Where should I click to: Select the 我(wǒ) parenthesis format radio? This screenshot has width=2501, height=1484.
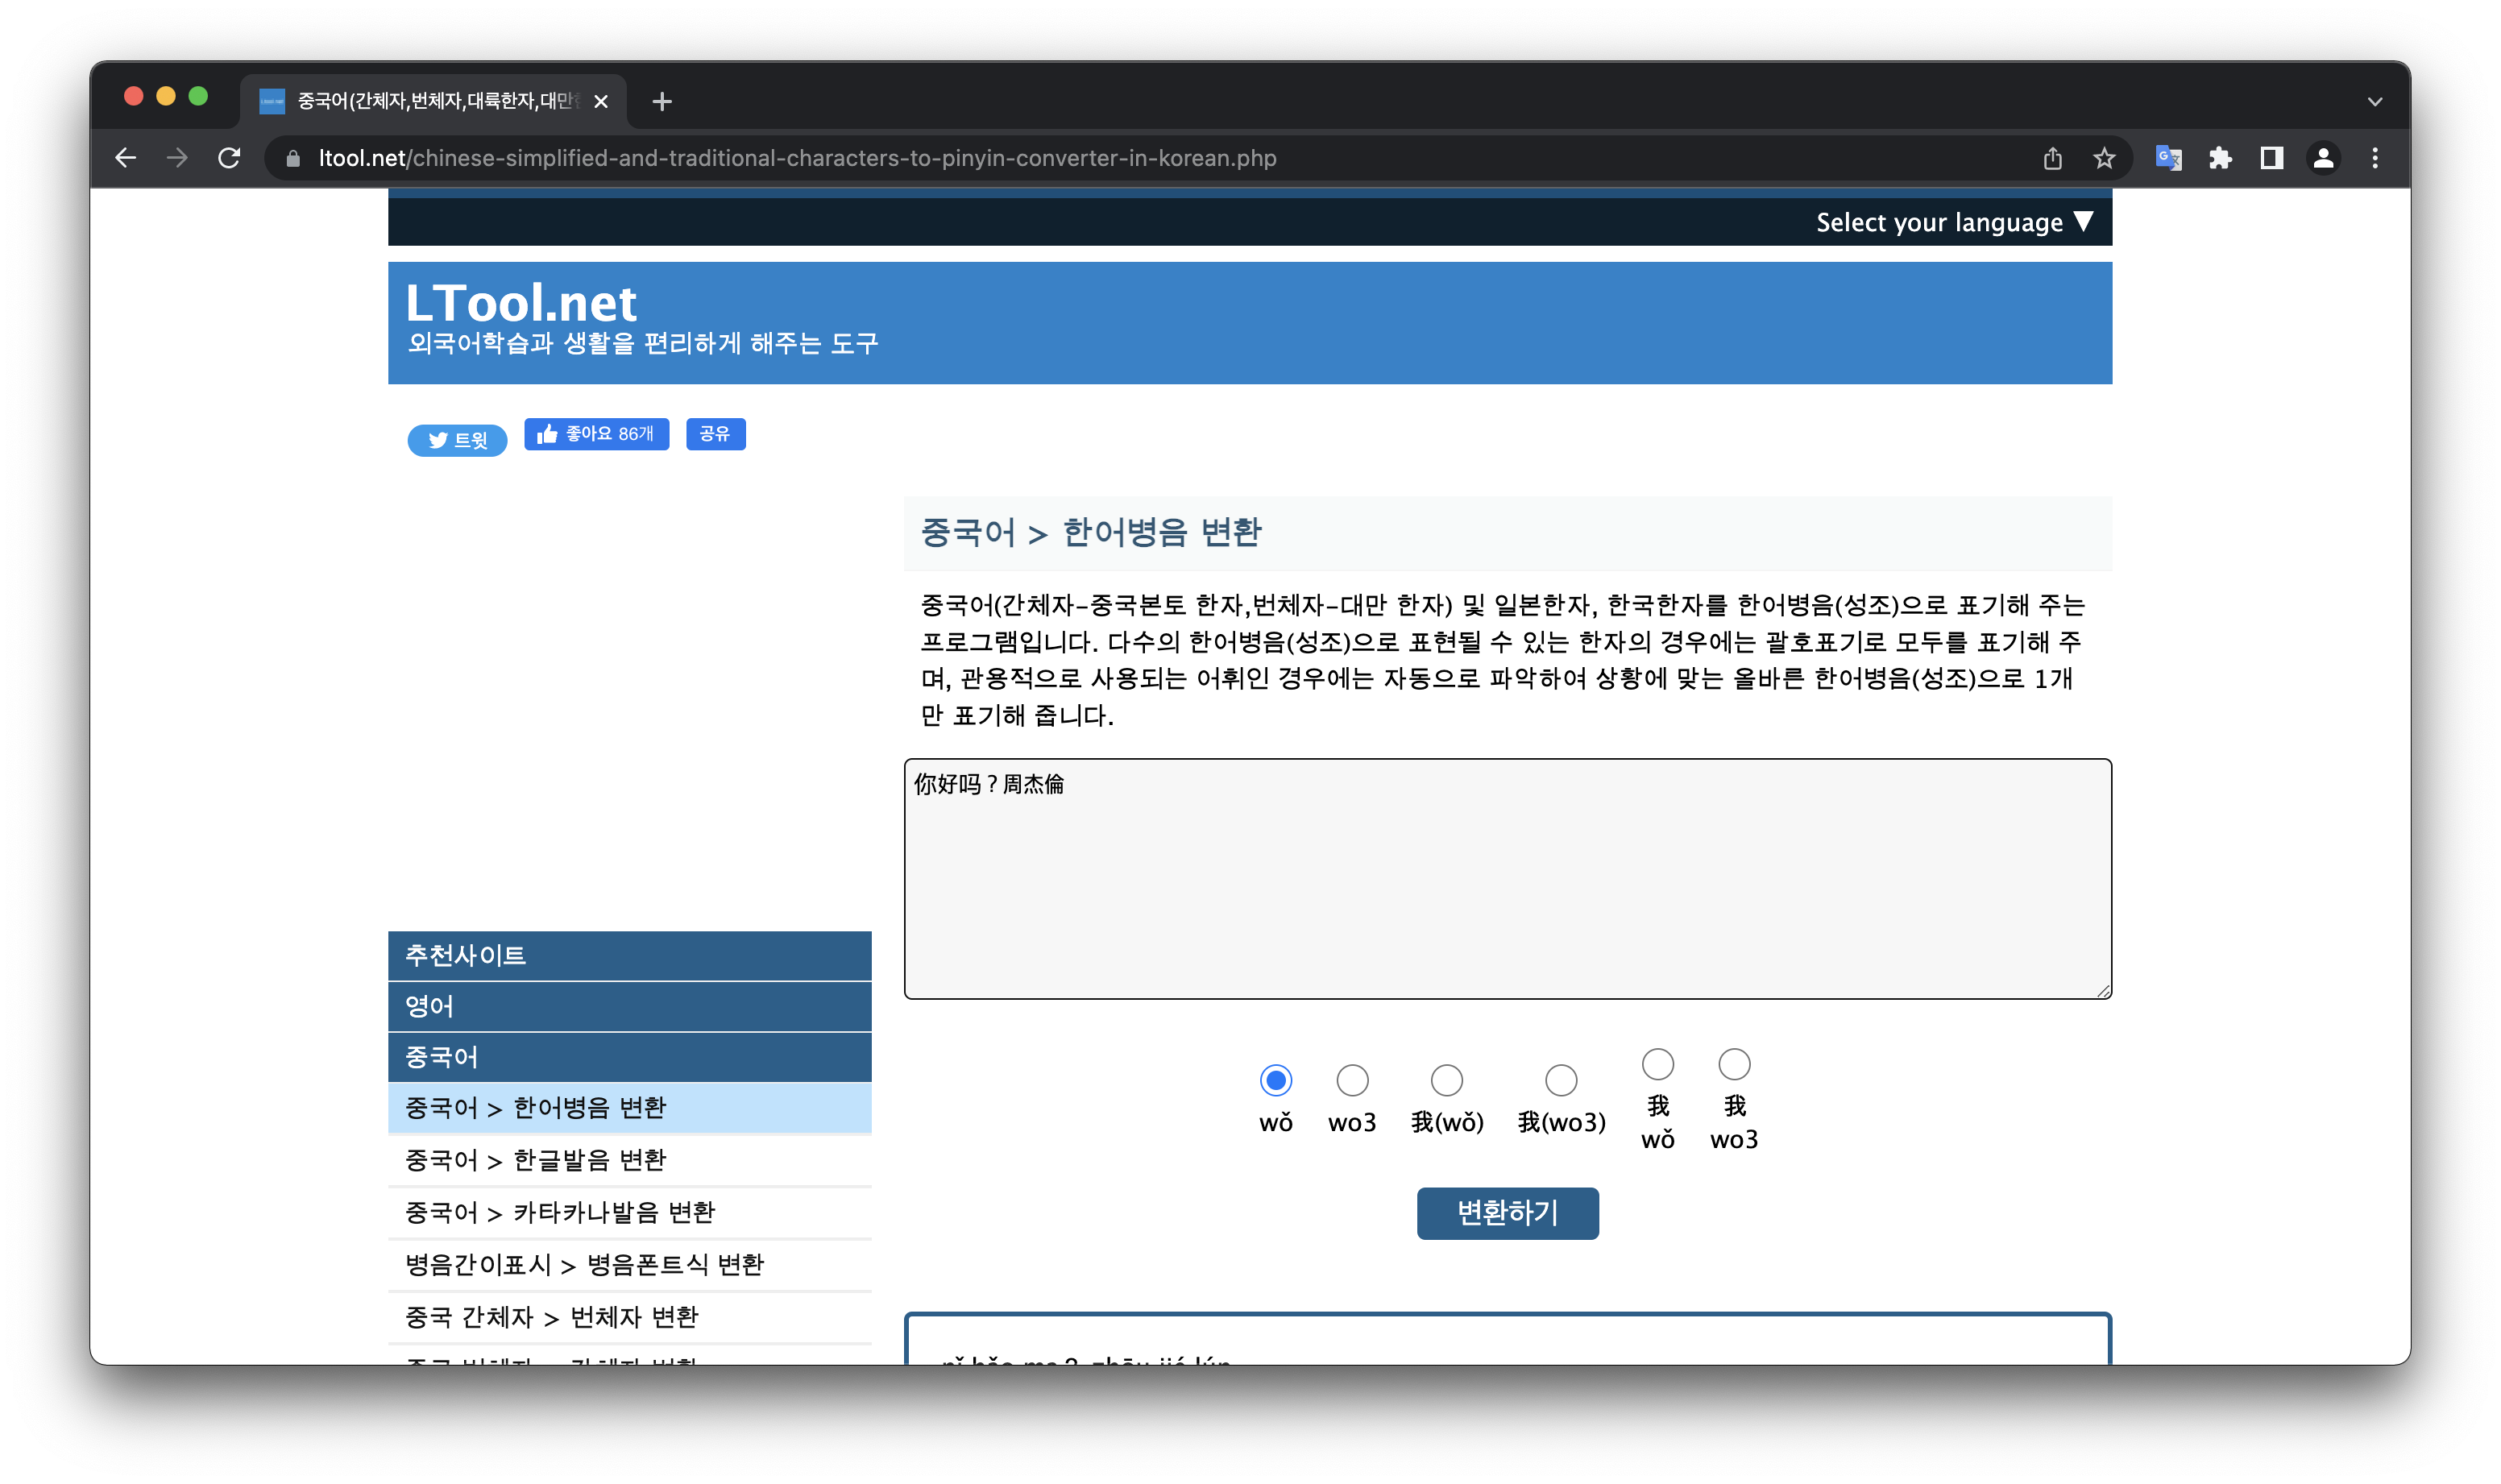(x=1446, y=1080)
